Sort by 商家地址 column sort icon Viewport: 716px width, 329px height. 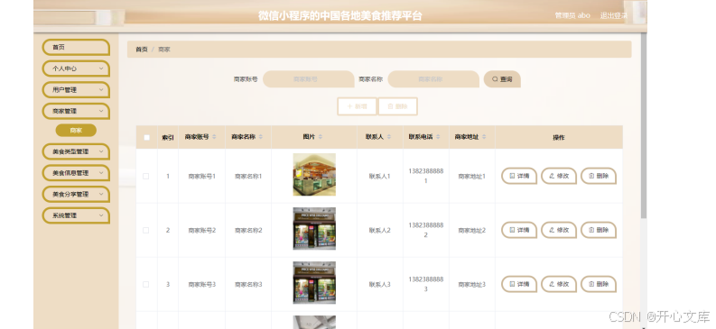coord(484,137)
